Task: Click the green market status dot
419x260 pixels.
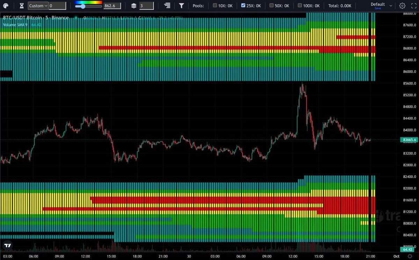Action: (76, 17)
